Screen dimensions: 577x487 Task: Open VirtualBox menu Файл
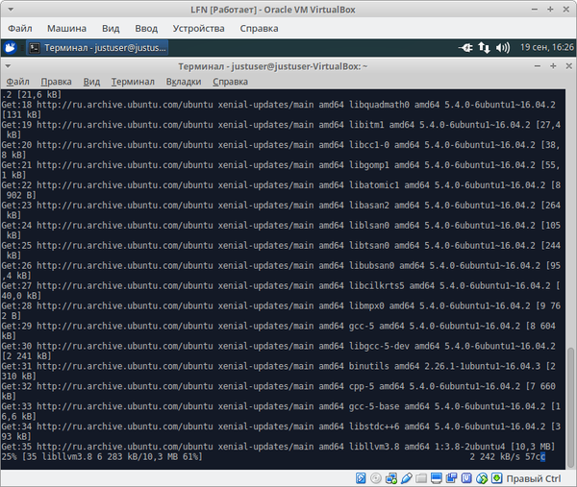pos(20,28)
